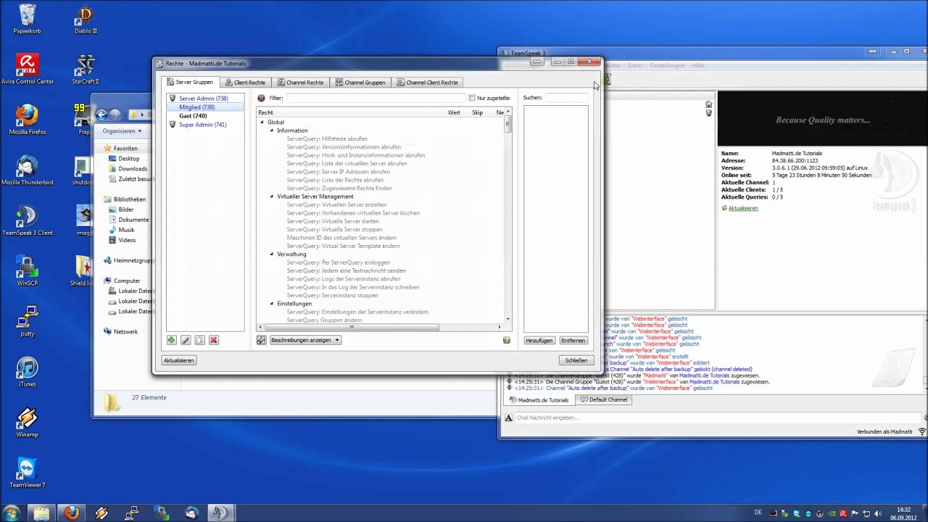Image resolution: width=928 pixels, height=522 pixels.
Task: Add a new server group with the green plus icon
Action: tap(172, 340)
